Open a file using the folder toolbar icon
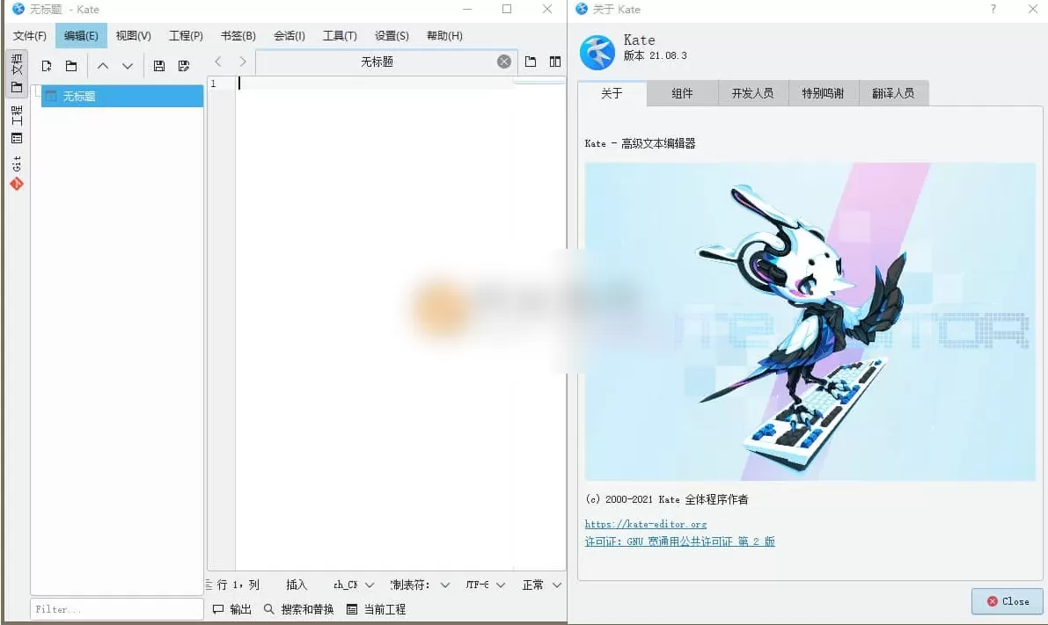Viewport: 1048px width, 625px height. [71, 65]
